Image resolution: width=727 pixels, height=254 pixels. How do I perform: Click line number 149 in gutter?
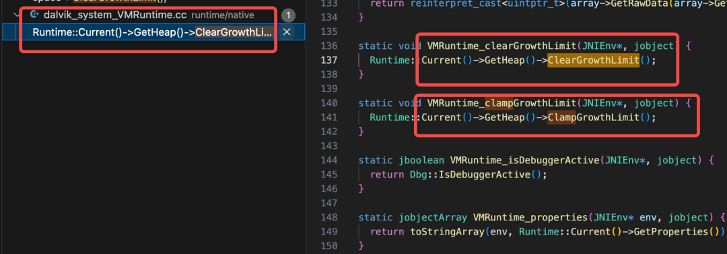329,232
